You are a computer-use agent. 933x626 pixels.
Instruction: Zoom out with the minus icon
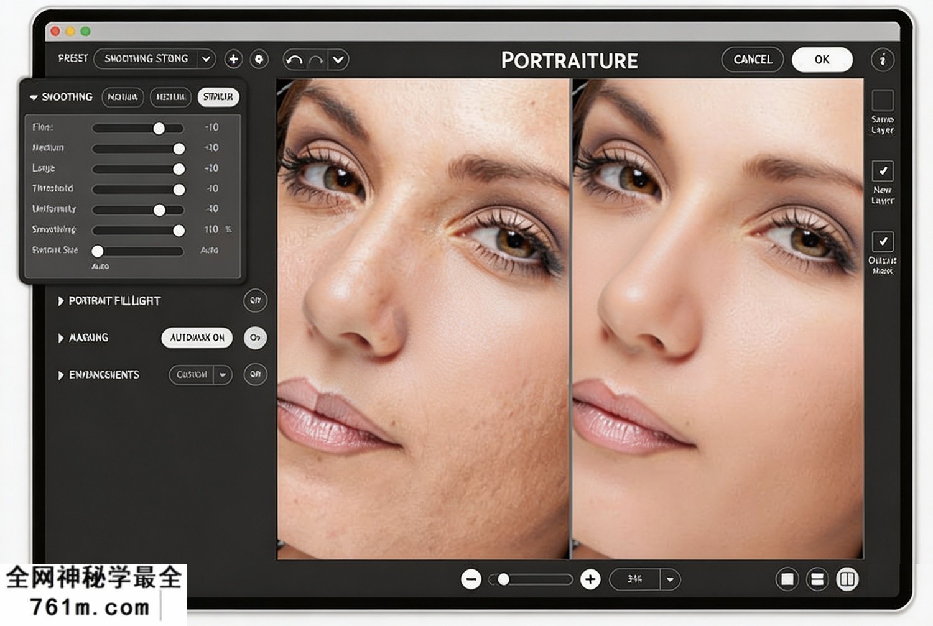pos(471,579)
